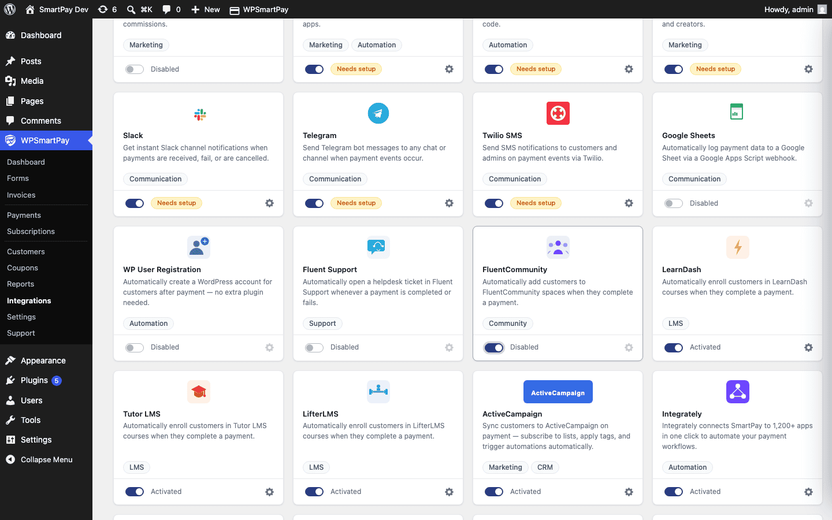Enable Google Sheets integration
The height and width of the screenshot is (520, 832).
[x=674, y=203]
